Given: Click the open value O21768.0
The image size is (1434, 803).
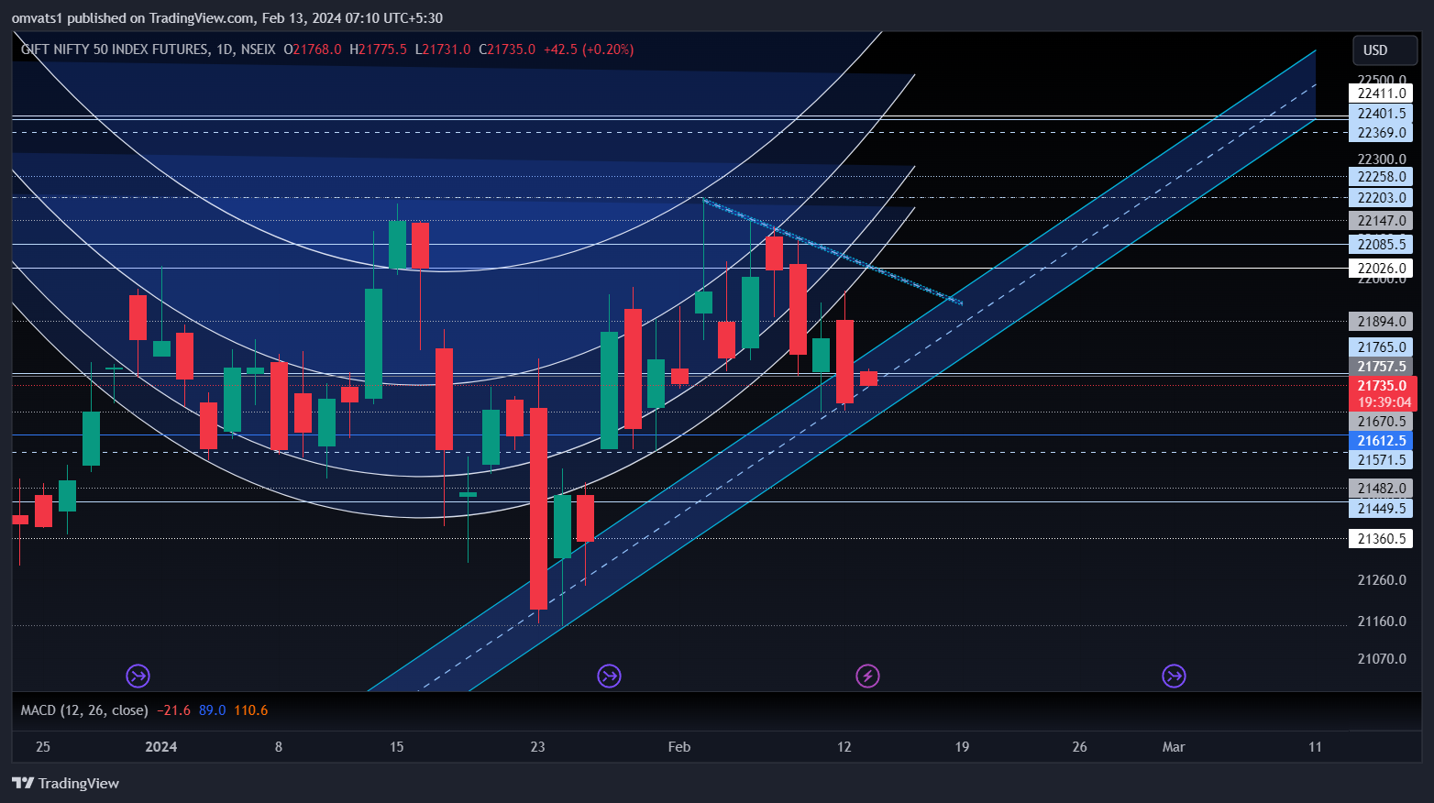Looking at the screenshot, I should click(313, 49).
